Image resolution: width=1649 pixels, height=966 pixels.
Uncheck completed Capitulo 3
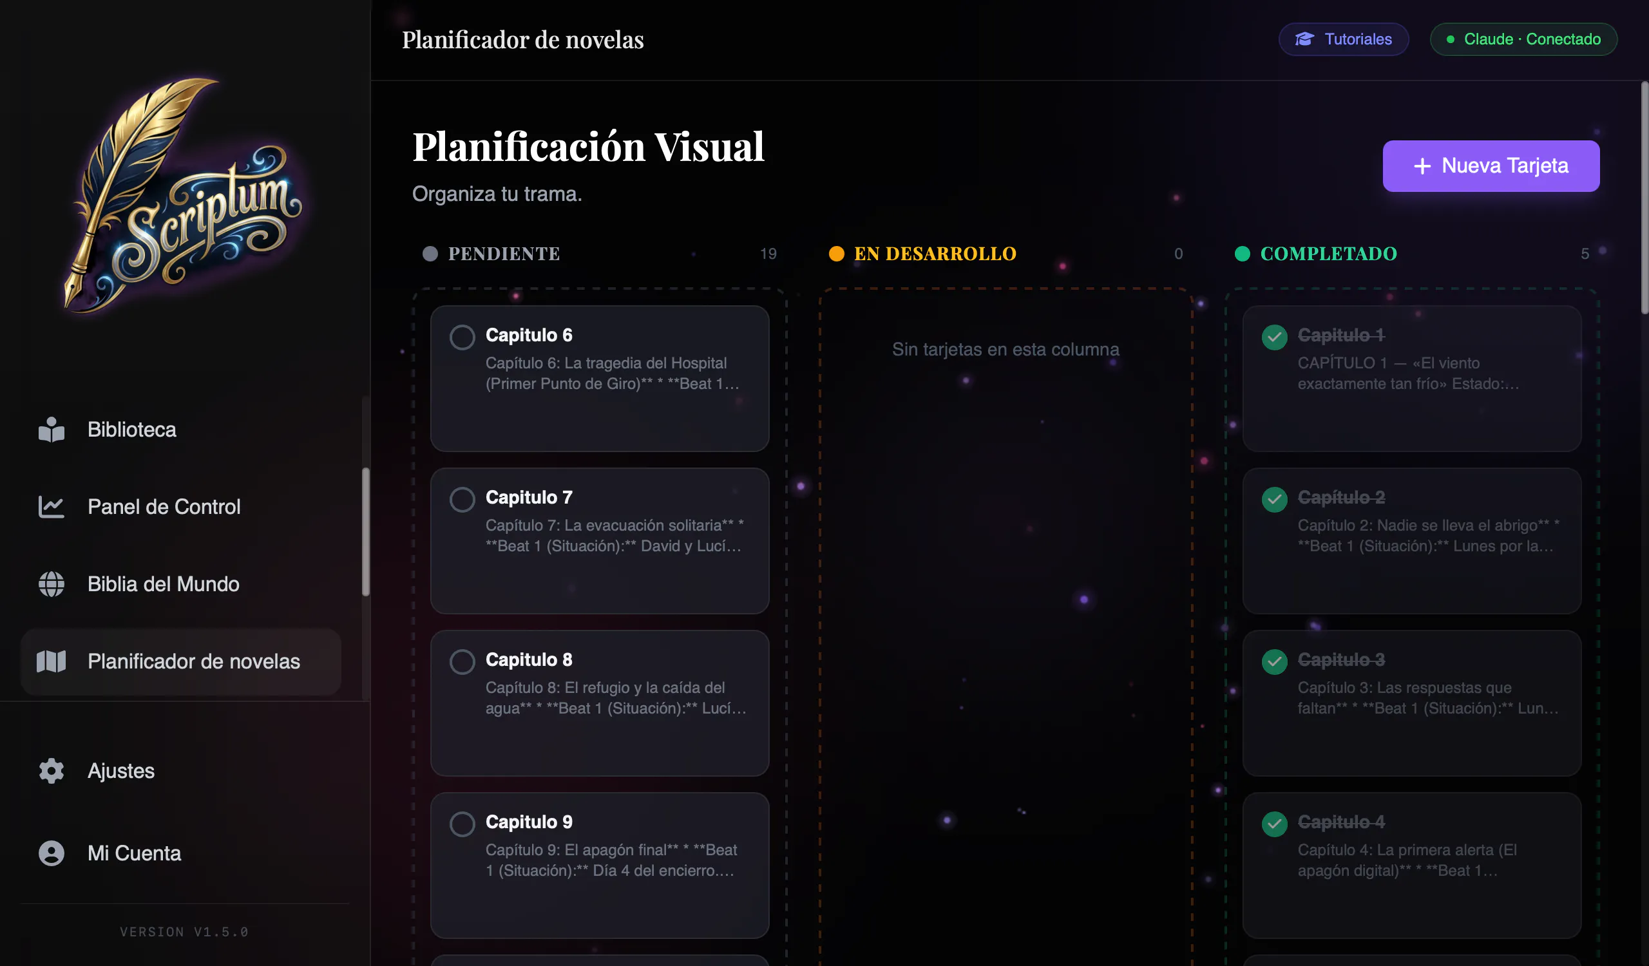click(1274, 662)
